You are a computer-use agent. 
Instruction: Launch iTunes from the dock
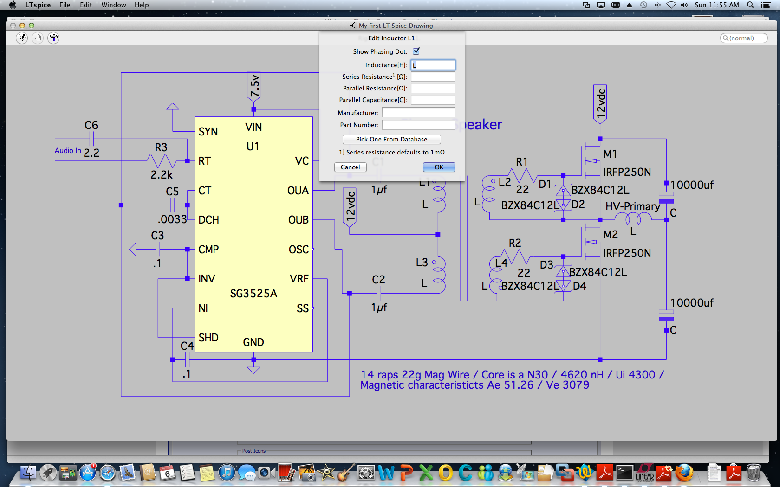pos(227,473)
